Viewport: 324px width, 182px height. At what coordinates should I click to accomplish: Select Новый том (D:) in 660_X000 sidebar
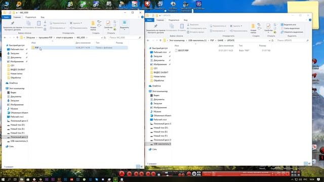point(17,125)
